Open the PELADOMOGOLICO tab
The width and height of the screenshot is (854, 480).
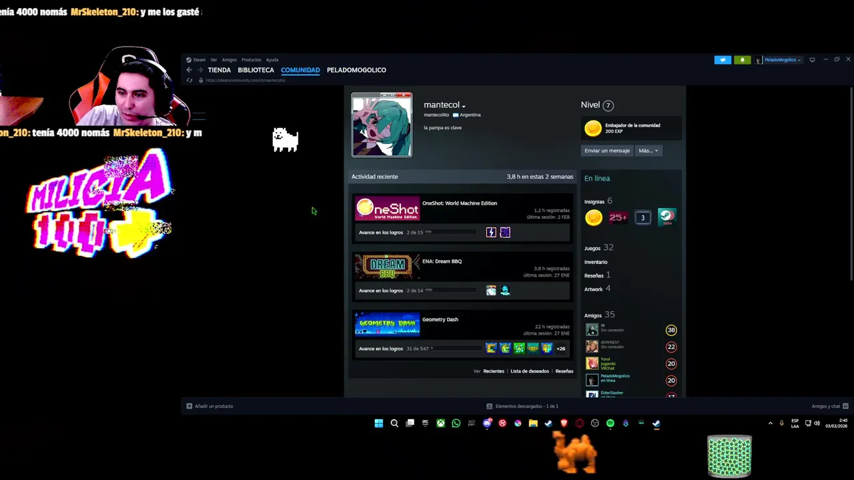tap(356, 70)
